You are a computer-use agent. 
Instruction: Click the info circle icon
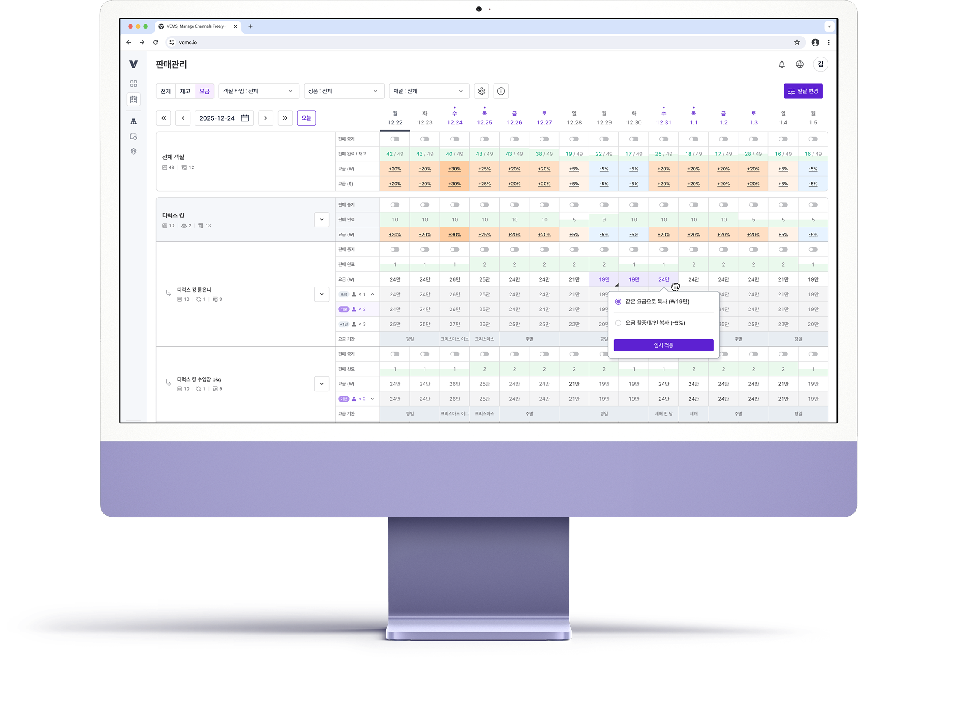pos(501,91)
